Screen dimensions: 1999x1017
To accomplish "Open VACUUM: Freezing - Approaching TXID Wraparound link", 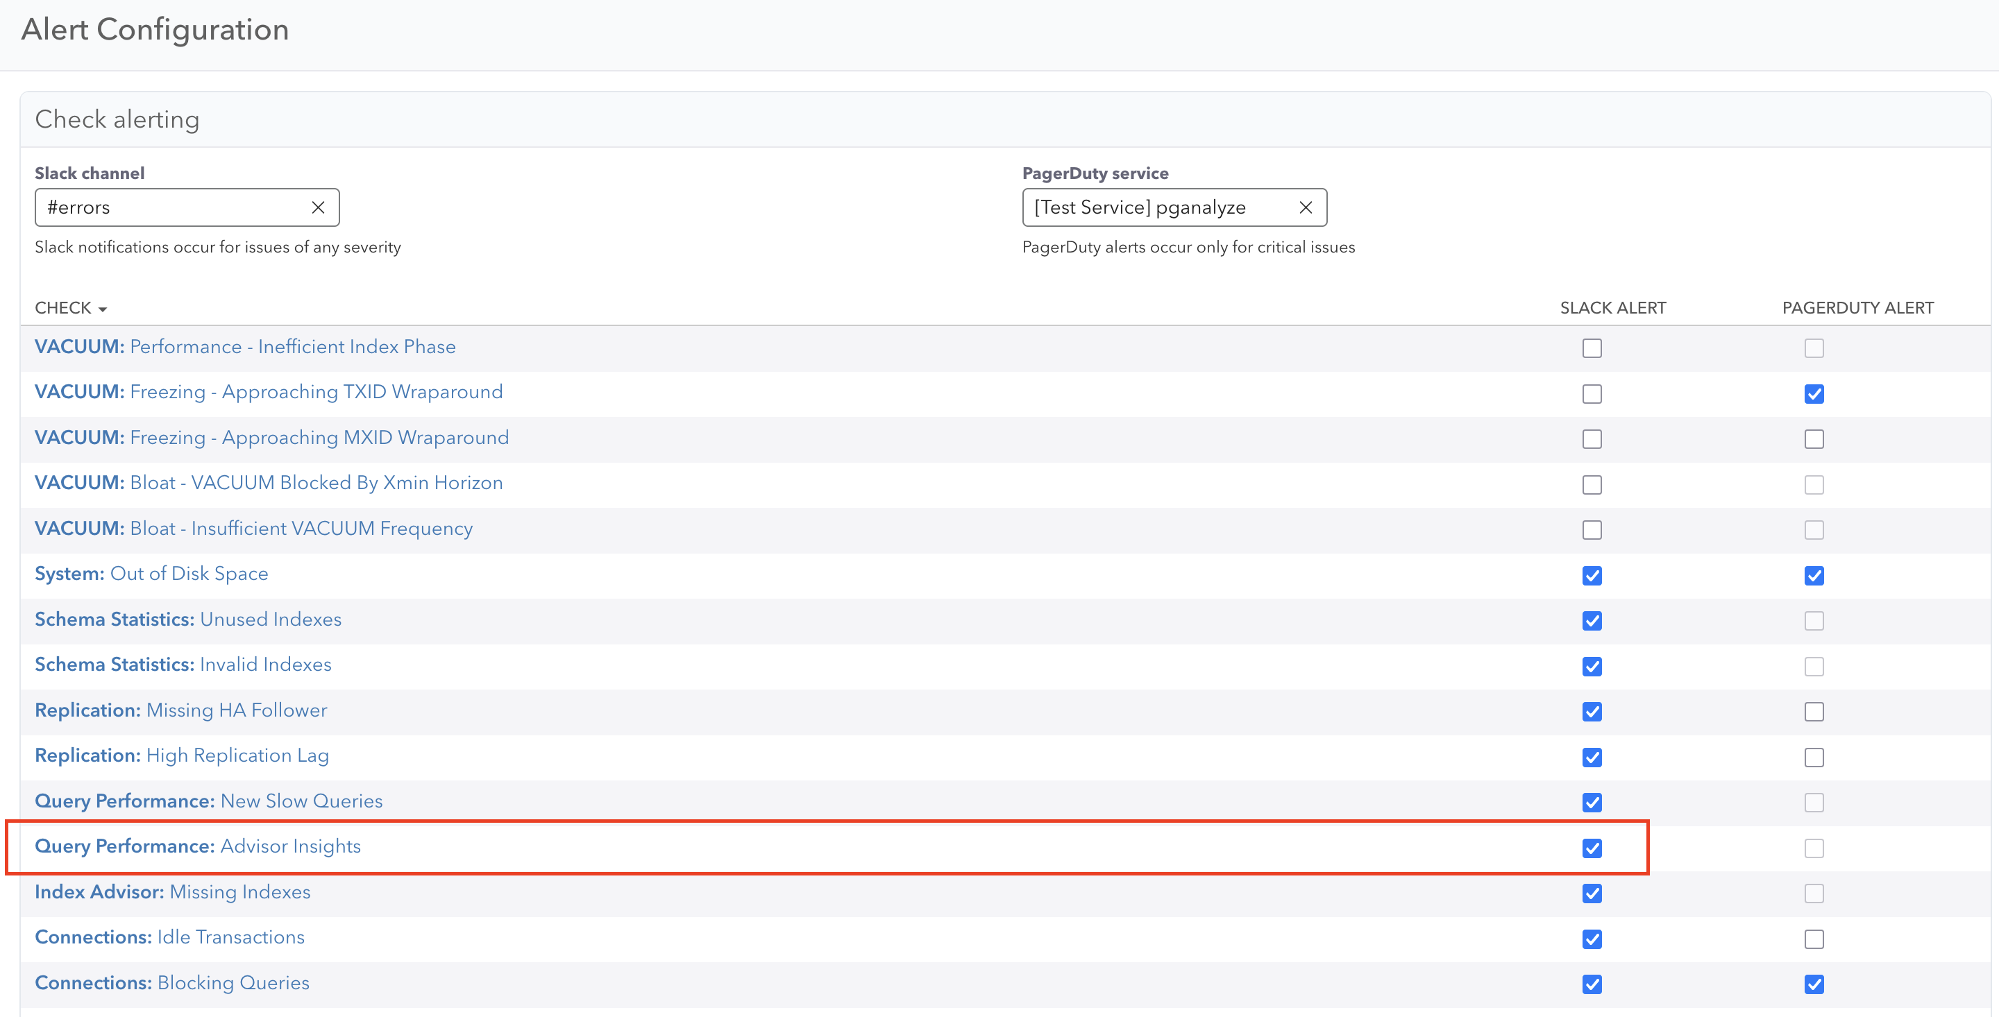I will click(x=269, y=392).
